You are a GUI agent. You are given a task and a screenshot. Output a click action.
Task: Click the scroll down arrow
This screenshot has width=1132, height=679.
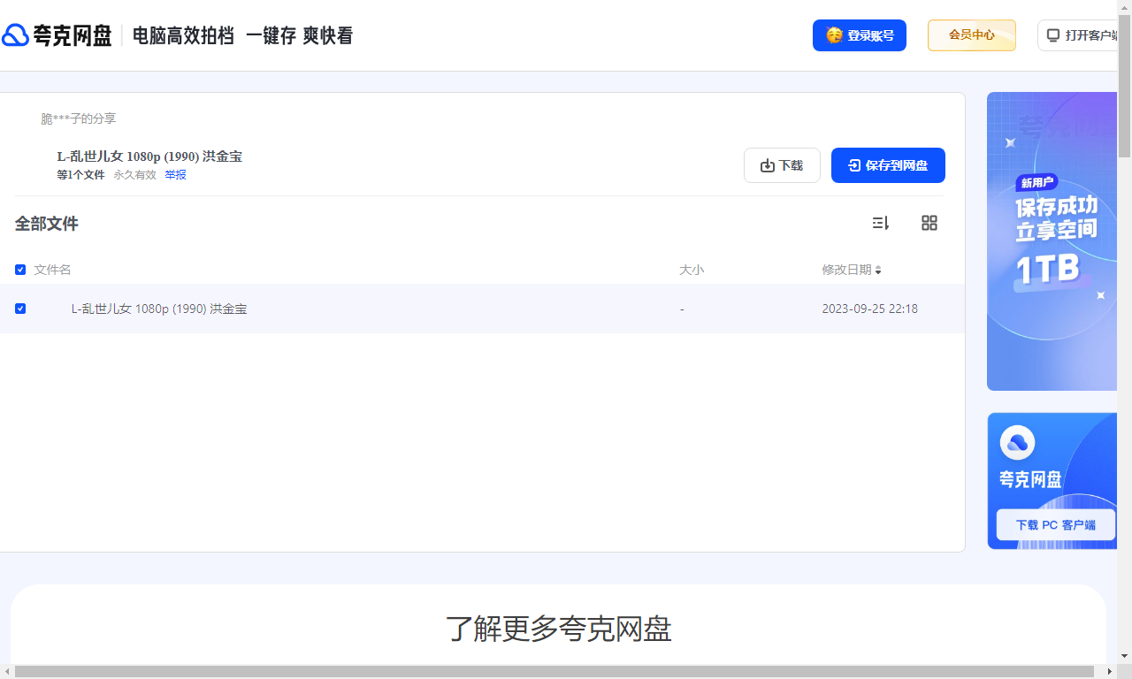coord(1125,656)
